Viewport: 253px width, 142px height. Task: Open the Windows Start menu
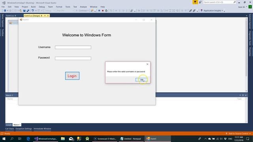point(4,138)
